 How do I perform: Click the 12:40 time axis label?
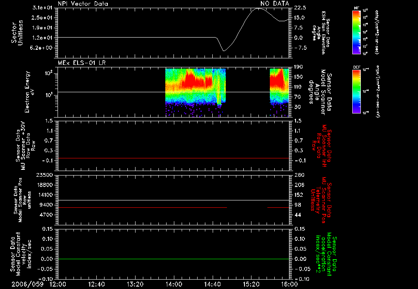pyautogui.click(x=96, y=284)
